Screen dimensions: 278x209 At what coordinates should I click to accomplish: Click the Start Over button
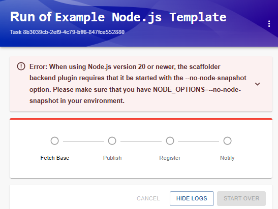coord(241,198)
